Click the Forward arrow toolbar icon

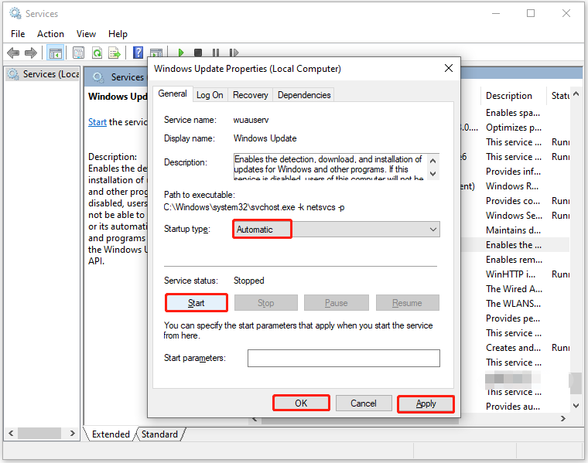31,53
